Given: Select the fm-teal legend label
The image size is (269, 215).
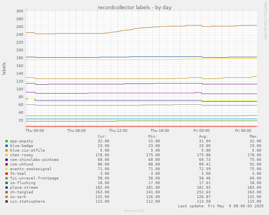Looking at the screenshot, I should click(18, 174).
